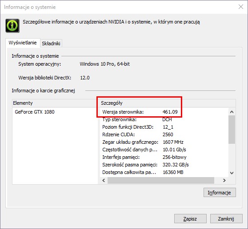Click the horizontal scrollbar right arrow

(x=224, y=180)
